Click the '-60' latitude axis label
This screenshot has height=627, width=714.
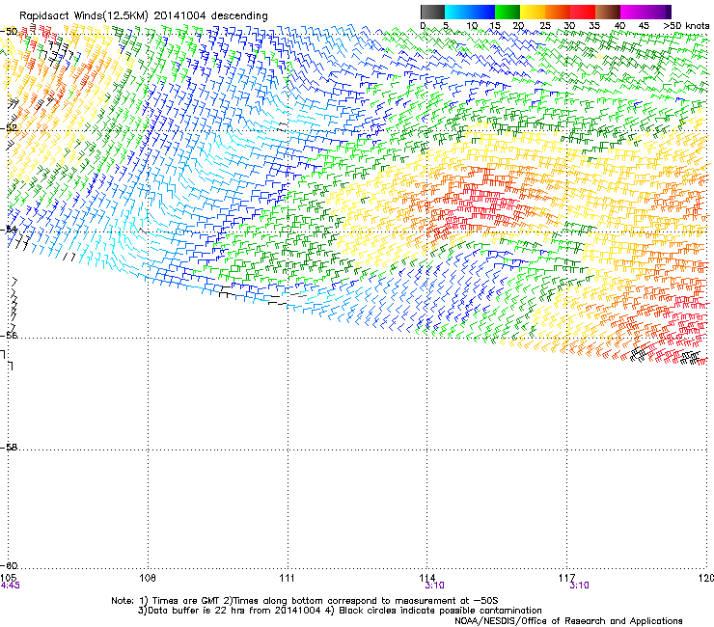9,565
